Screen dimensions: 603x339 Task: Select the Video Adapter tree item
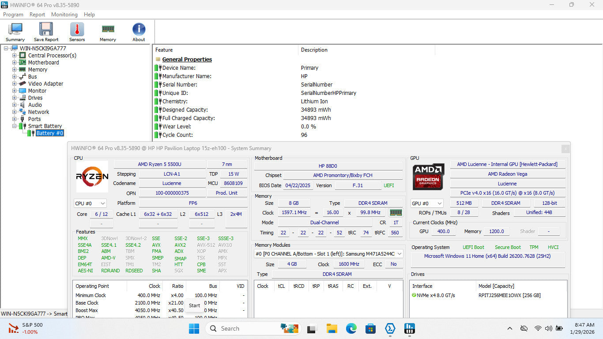tap(45, 84)
